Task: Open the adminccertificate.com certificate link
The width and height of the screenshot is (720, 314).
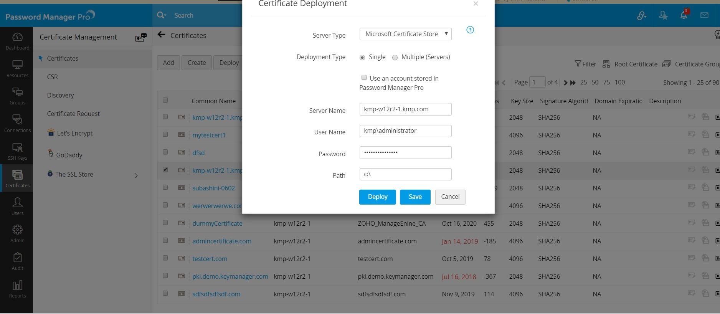Action: (222, 241)
